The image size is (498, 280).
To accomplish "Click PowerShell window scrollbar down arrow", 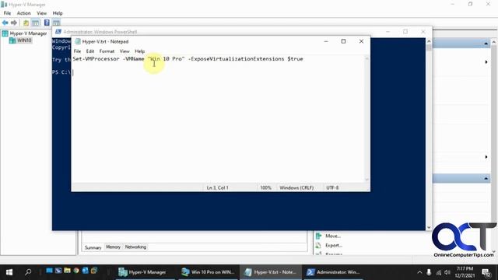I will click(429, 227).
